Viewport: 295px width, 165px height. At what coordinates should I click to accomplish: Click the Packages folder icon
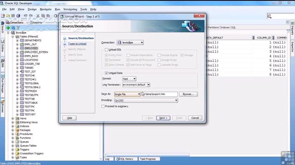pyautogui.click(x=17, y=130)
